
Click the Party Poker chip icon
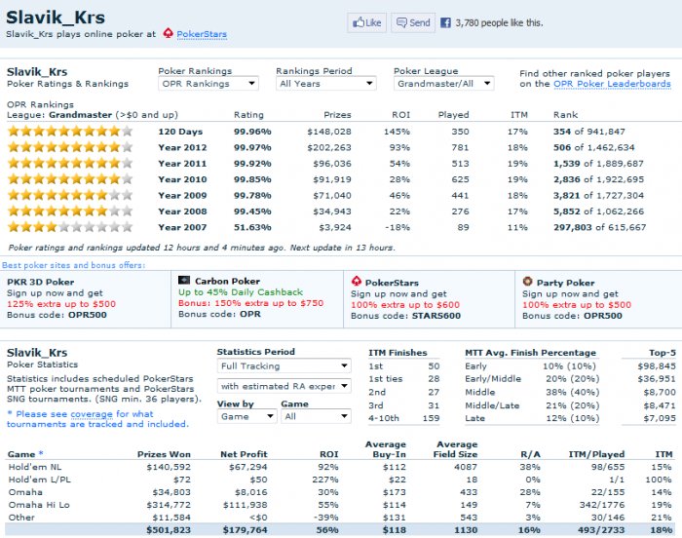tap(528, 282)
